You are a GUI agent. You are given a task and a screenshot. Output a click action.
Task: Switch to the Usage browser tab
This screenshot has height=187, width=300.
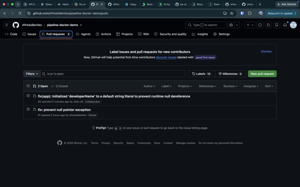tap(131, 4)
